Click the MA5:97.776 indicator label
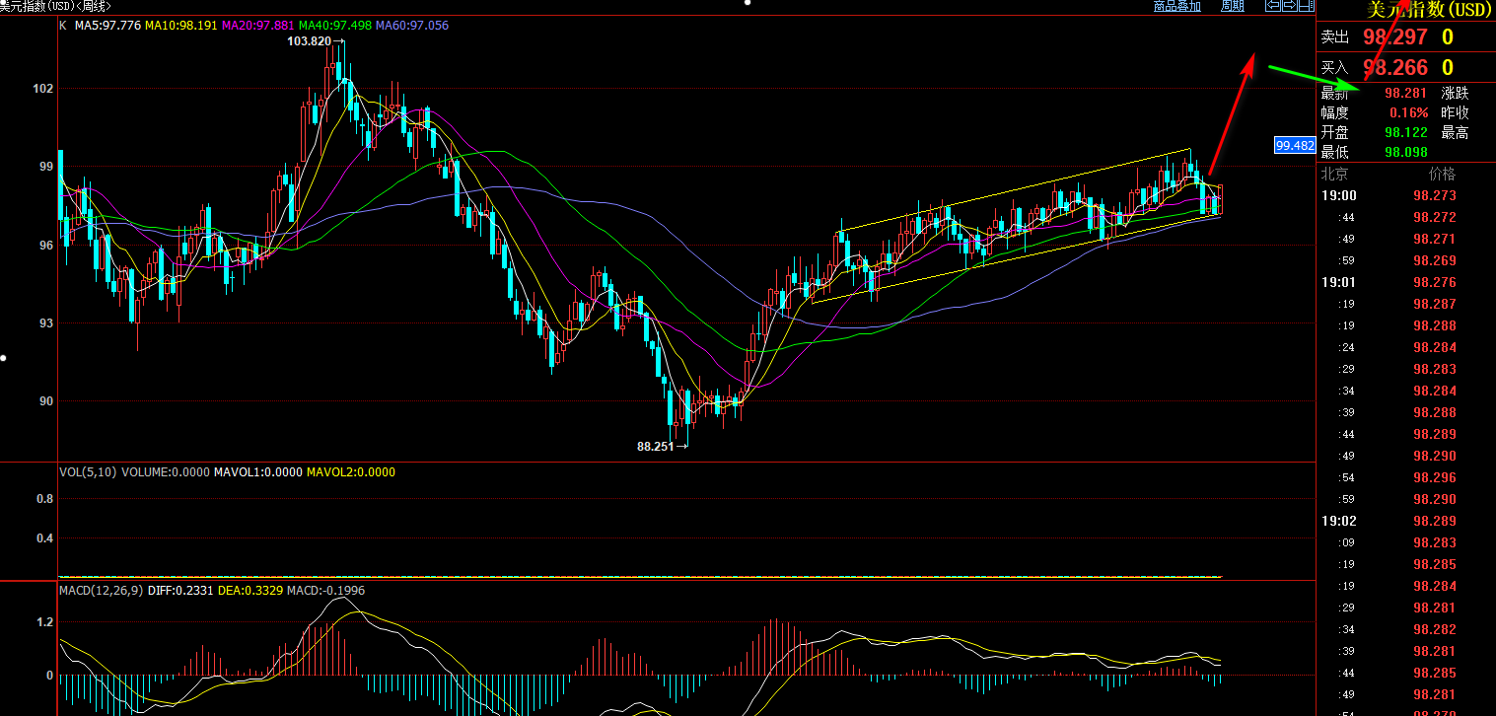 tap(107, 26)
